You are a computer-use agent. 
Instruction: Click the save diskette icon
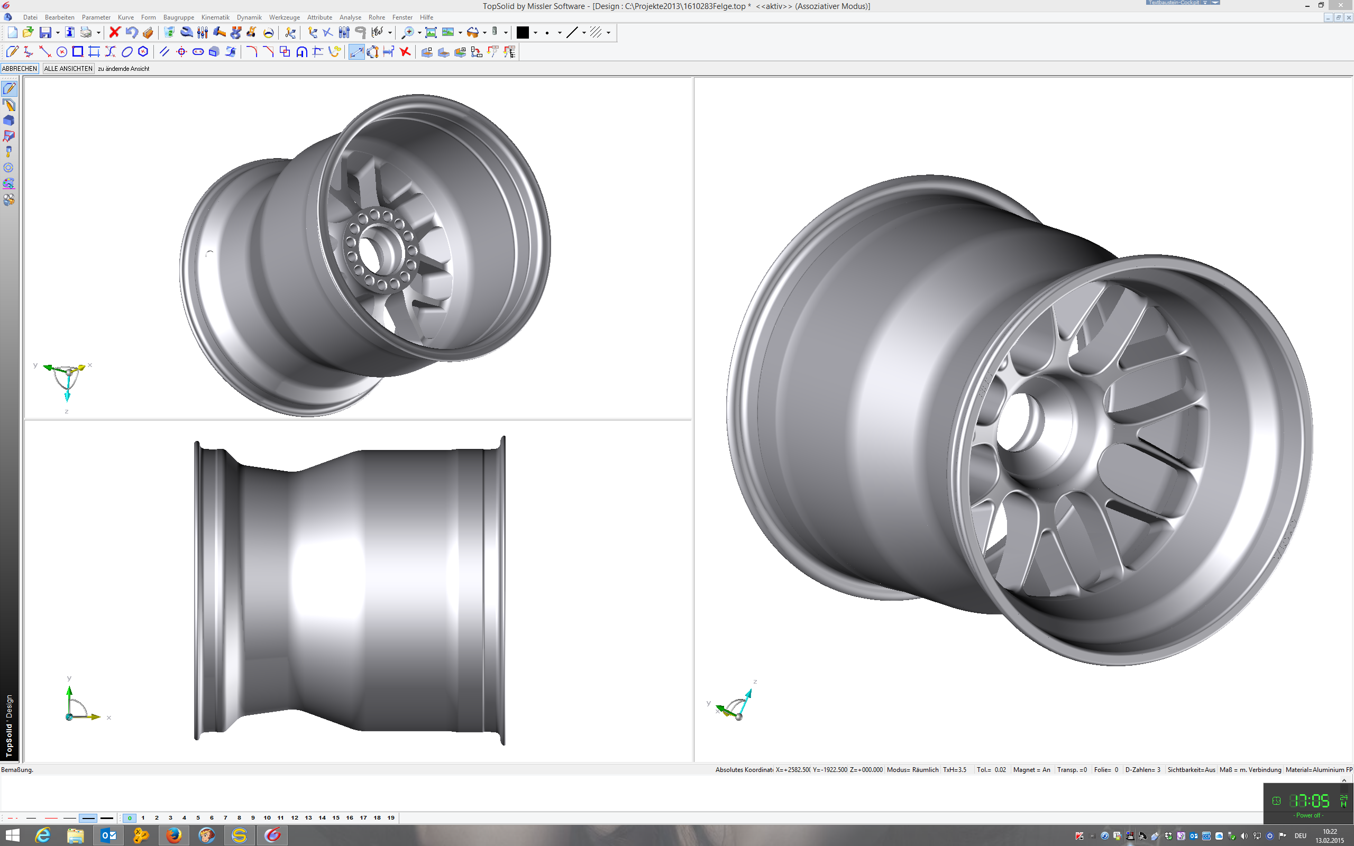(x=45, y=32)
